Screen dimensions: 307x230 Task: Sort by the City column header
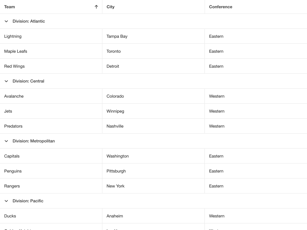111,7
